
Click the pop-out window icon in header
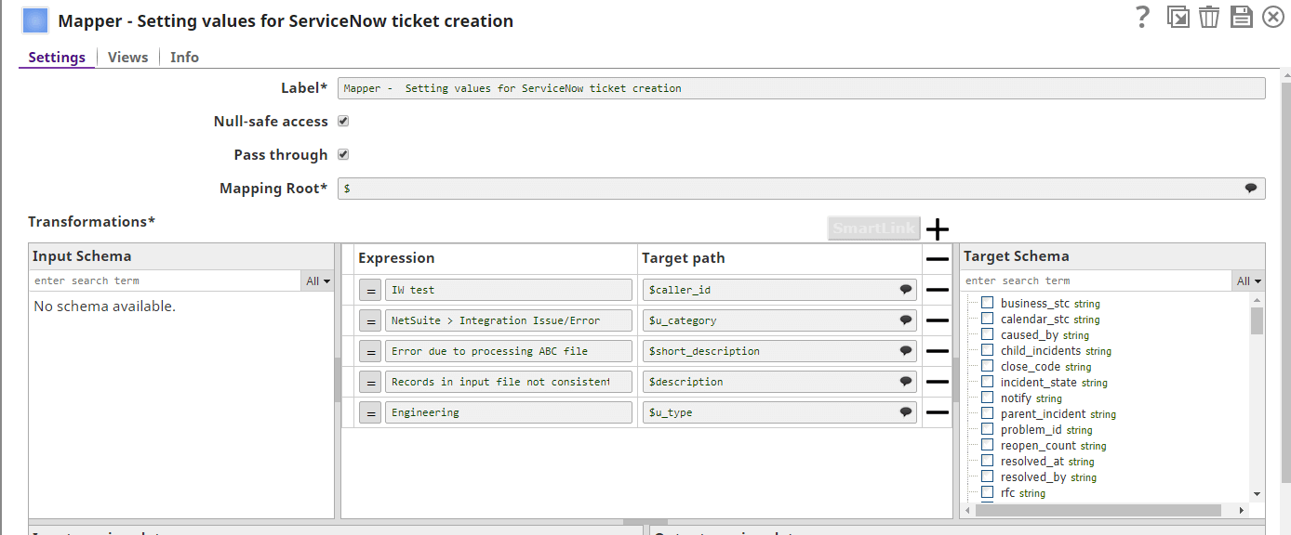pos(1178,17)
